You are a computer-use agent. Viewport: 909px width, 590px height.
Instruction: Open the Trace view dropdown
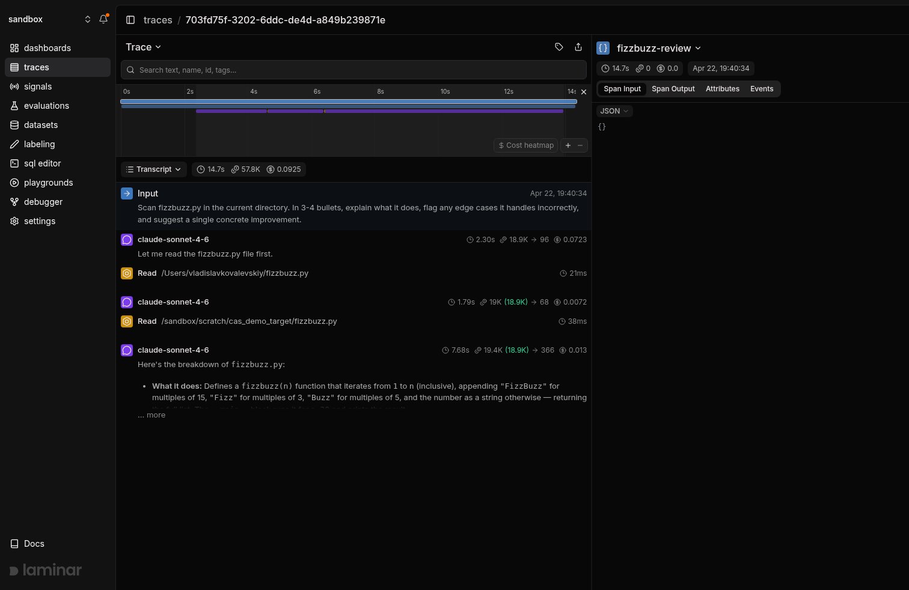[143, 47]
